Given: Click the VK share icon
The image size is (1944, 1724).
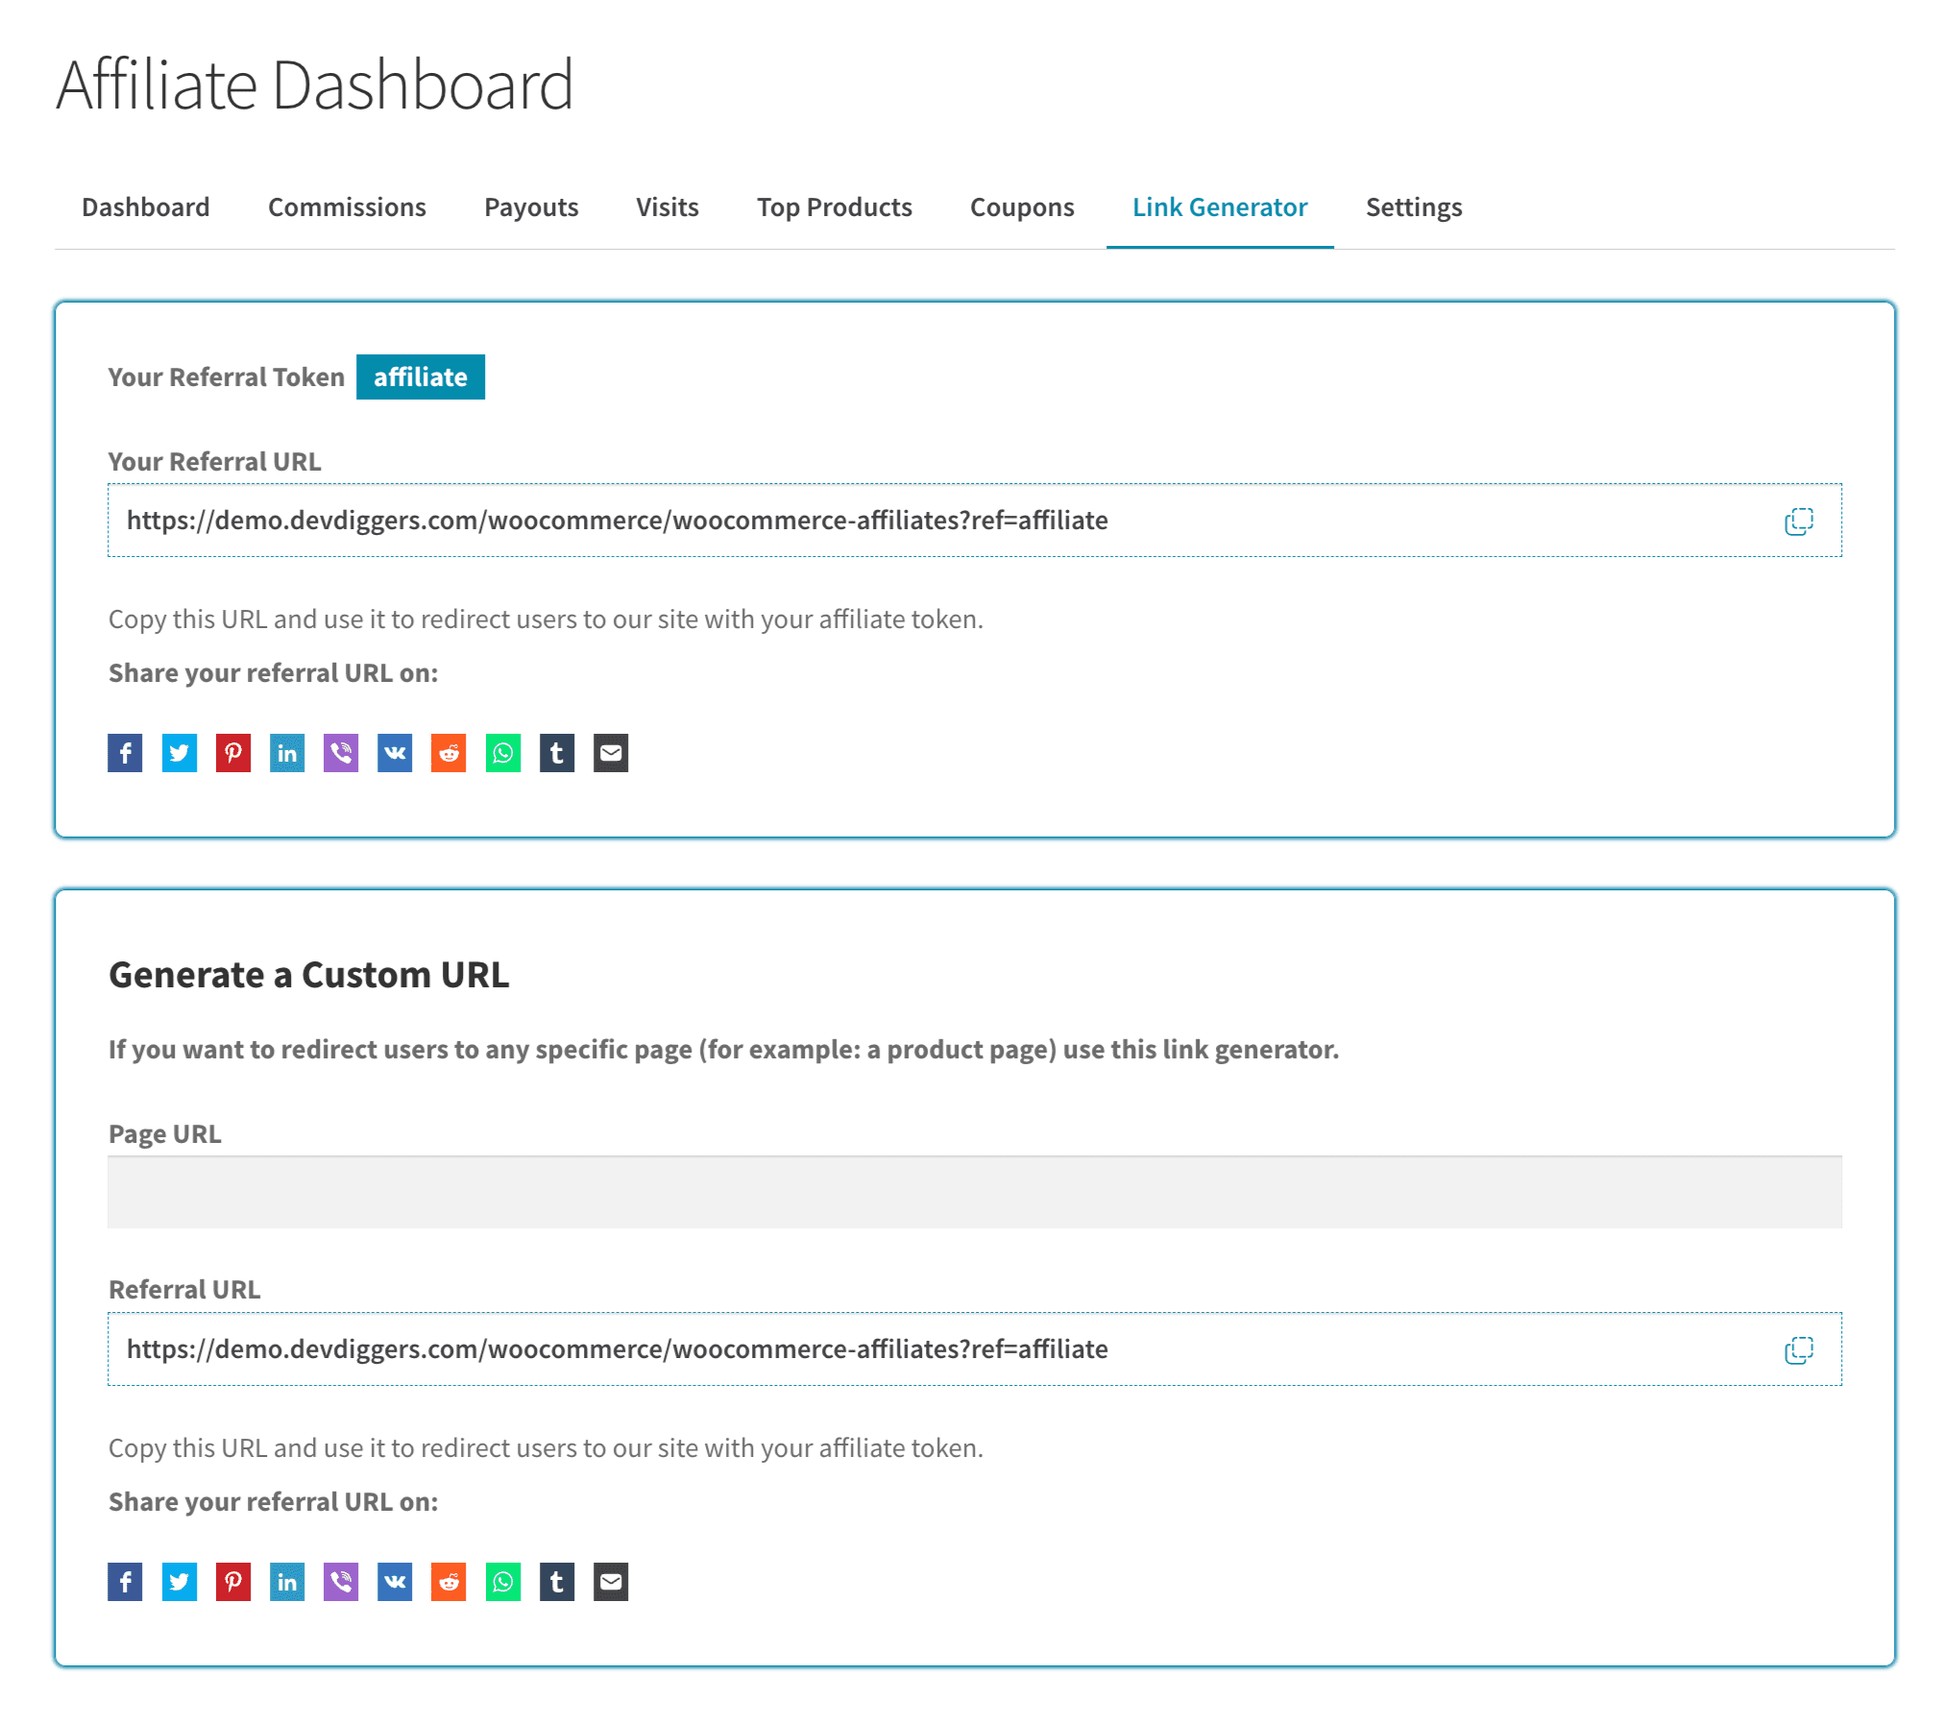Looking at the screenshot, I should (x=395, y=752).
